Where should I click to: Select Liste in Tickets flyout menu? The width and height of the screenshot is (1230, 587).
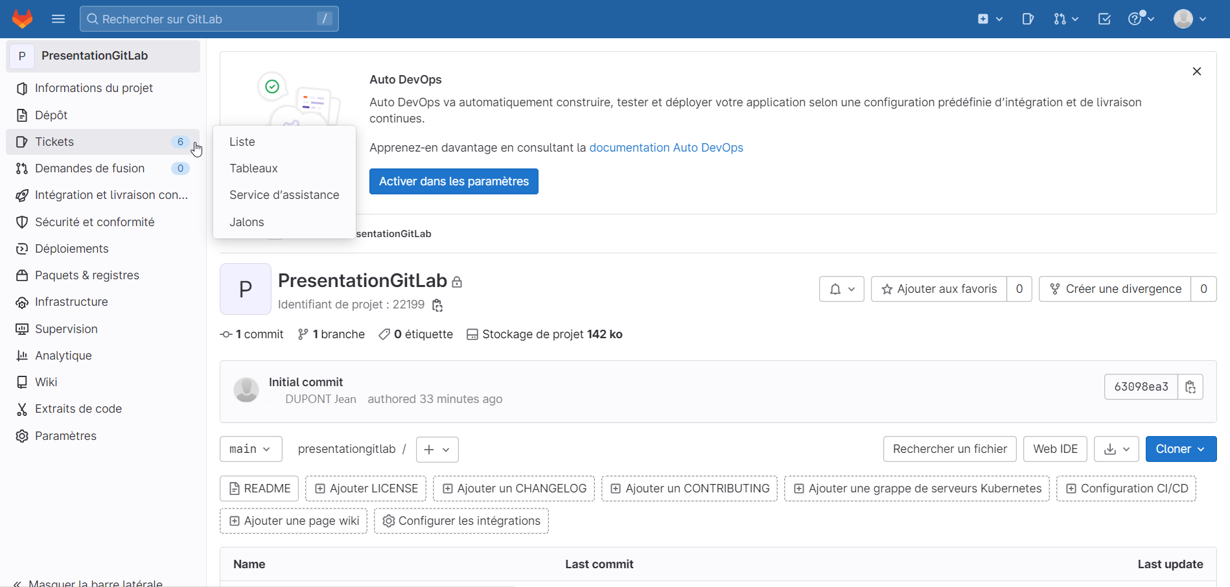[284, 142]
